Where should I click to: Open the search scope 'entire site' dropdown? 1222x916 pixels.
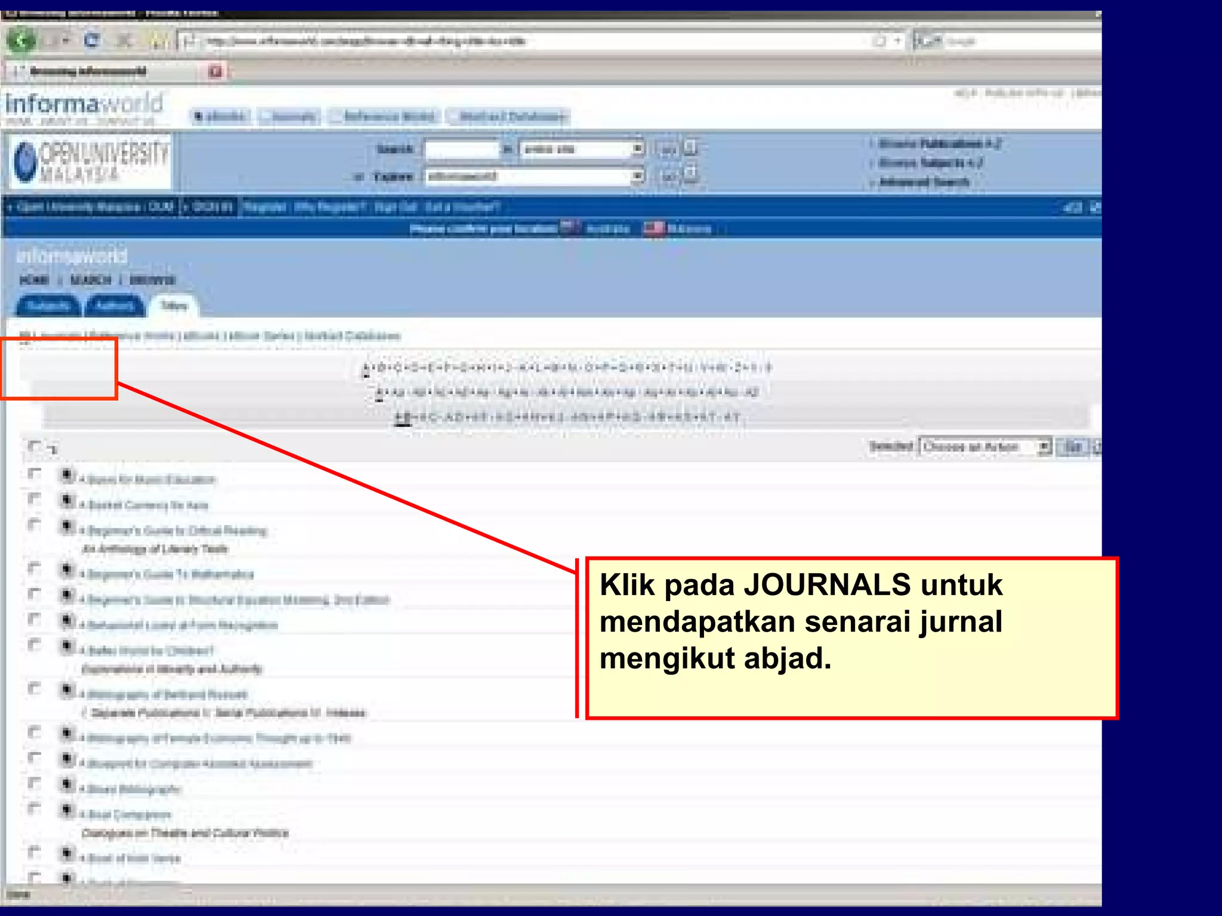582,149
